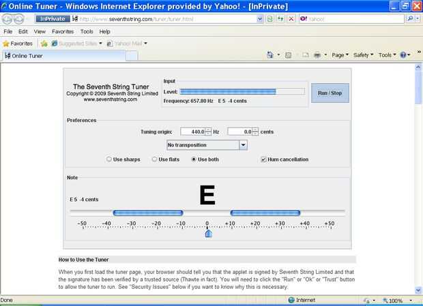This screenshot has height=306, width=423.
Task: Click the Tuning origin Hz field
Action: click(192, 132)
